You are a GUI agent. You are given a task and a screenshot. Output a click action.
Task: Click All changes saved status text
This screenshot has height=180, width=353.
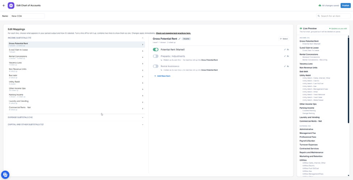(x=331, y=5)
